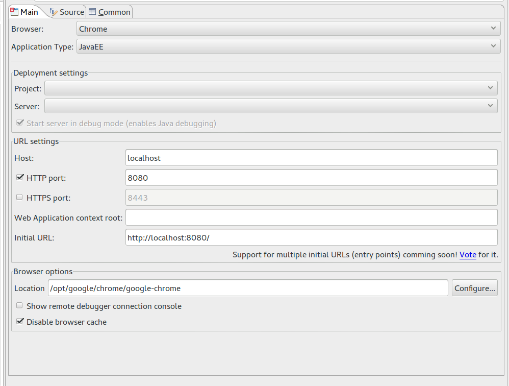Click the Initial URL input field
Image resolution: width=509 pixels, height=386 pixels.
pos(311,237)
